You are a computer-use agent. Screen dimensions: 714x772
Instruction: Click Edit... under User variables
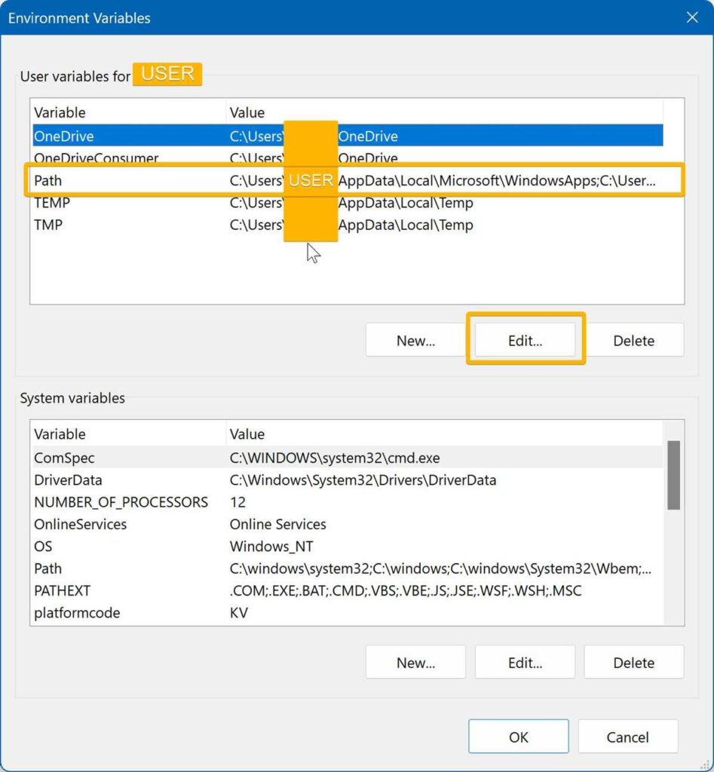pyautogui.click(x=525, y=340)
